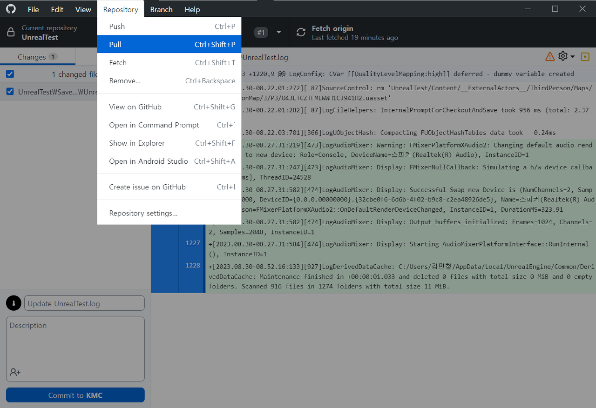596x408 pixels.
Task: Click the add co-authors icon
Action: tap(15, 372)
